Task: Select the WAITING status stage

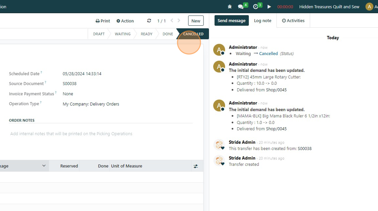Action: tap(123, 34)
